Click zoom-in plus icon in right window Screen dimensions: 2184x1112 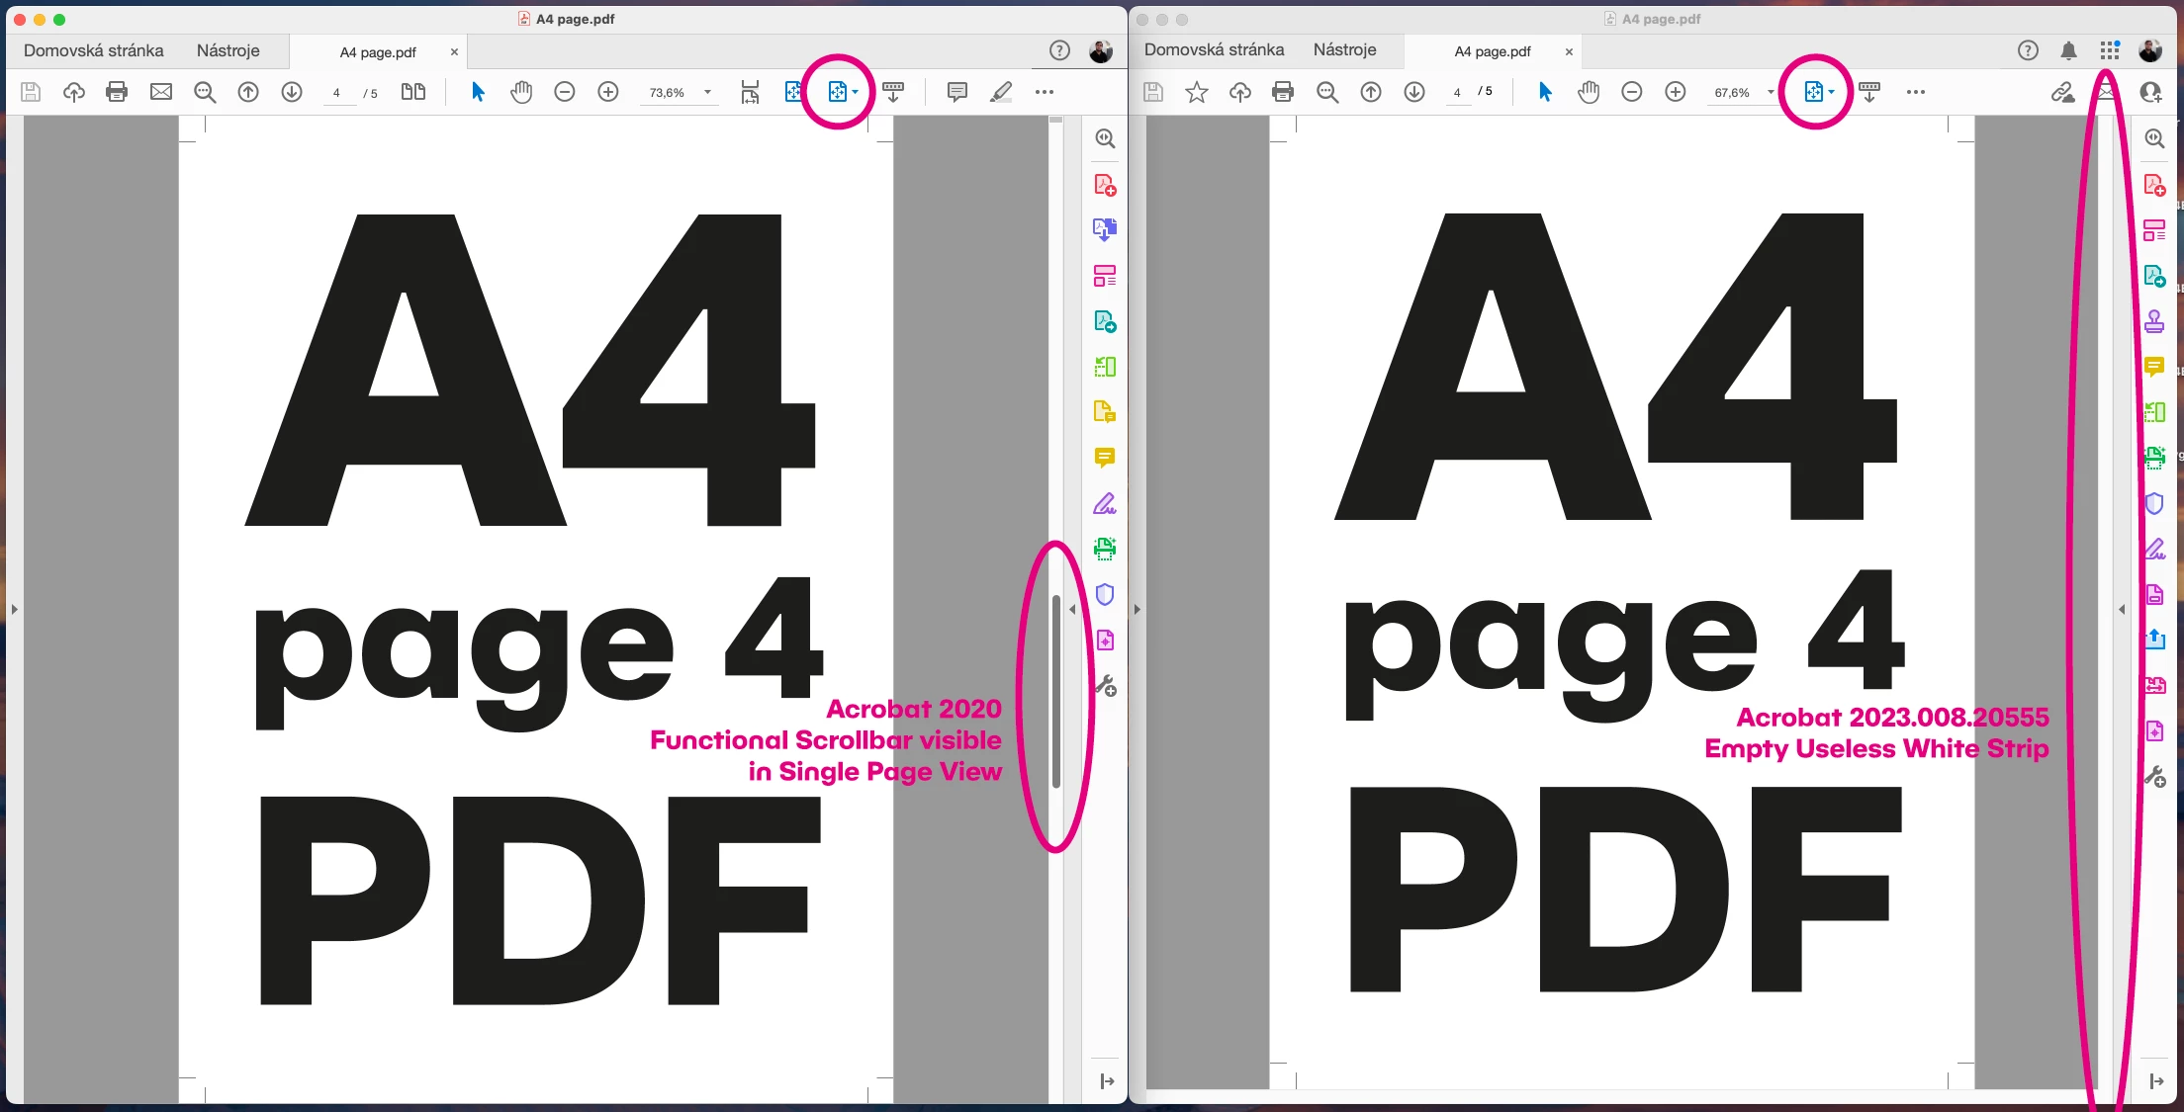point(1676,92)
